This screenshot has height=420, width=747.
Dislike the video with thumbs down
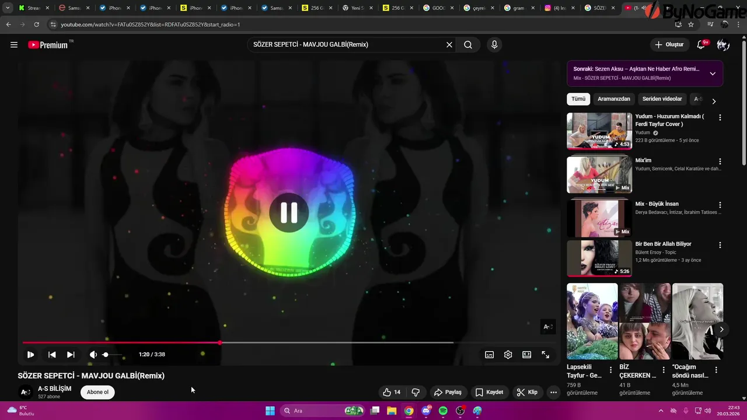coord(416,392)
